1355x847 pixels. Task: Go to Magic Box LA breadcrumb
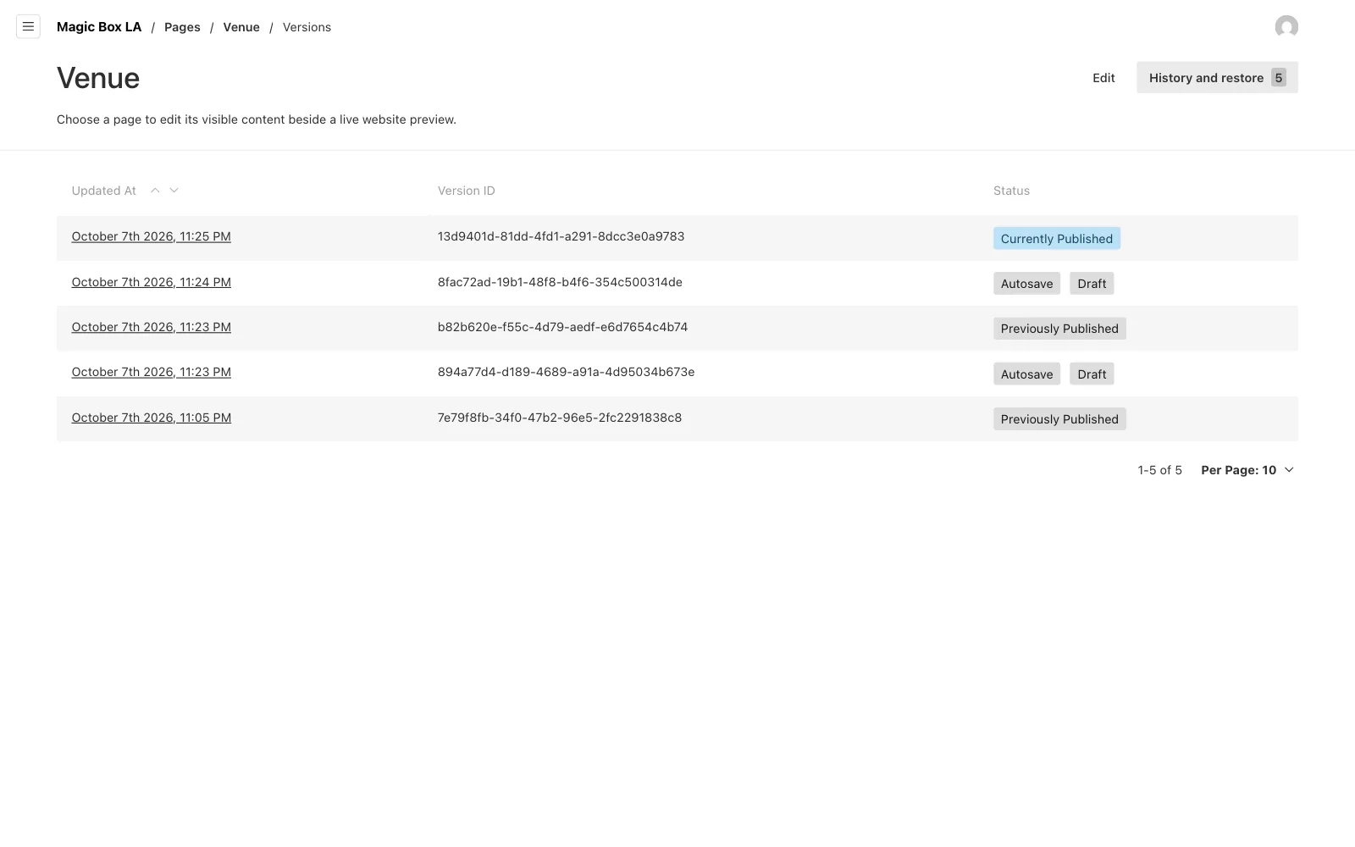[99, 27]
